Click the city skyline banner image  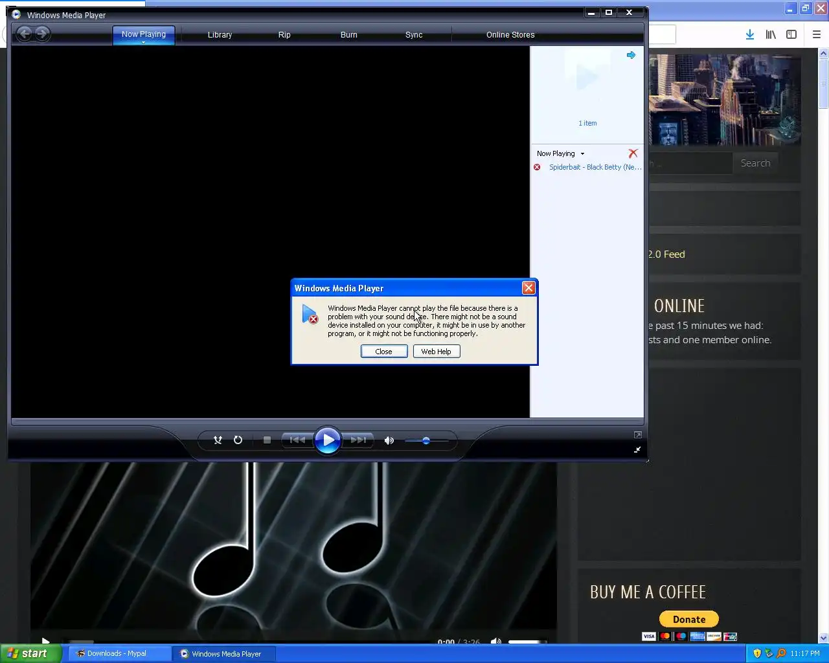point(725,100)
